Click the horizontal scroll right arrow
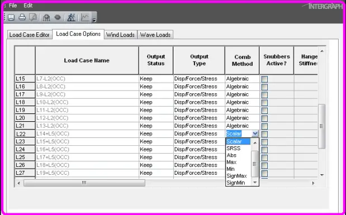Screen dimensions: 346x215 (313, 183)
